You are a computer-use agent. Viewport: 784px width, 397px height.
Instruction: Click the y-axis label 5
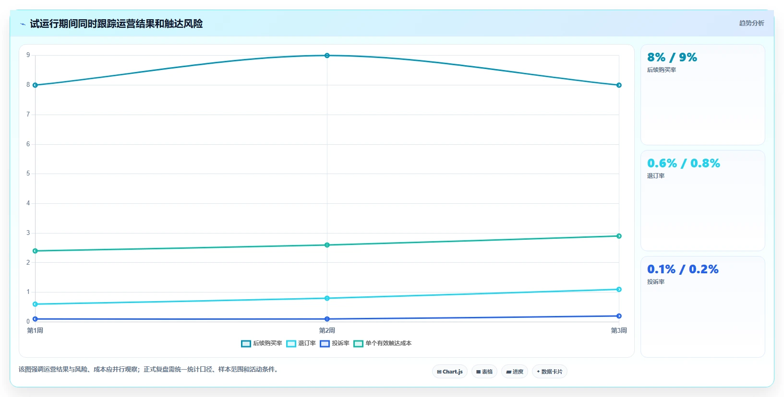(x=28, y=174)
